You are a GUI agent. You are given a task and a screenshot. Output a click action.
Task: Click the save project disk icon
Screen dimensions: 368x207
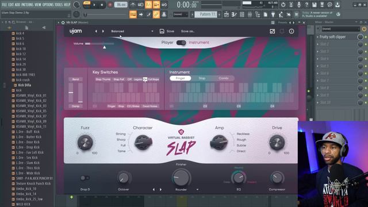(315, 5)
